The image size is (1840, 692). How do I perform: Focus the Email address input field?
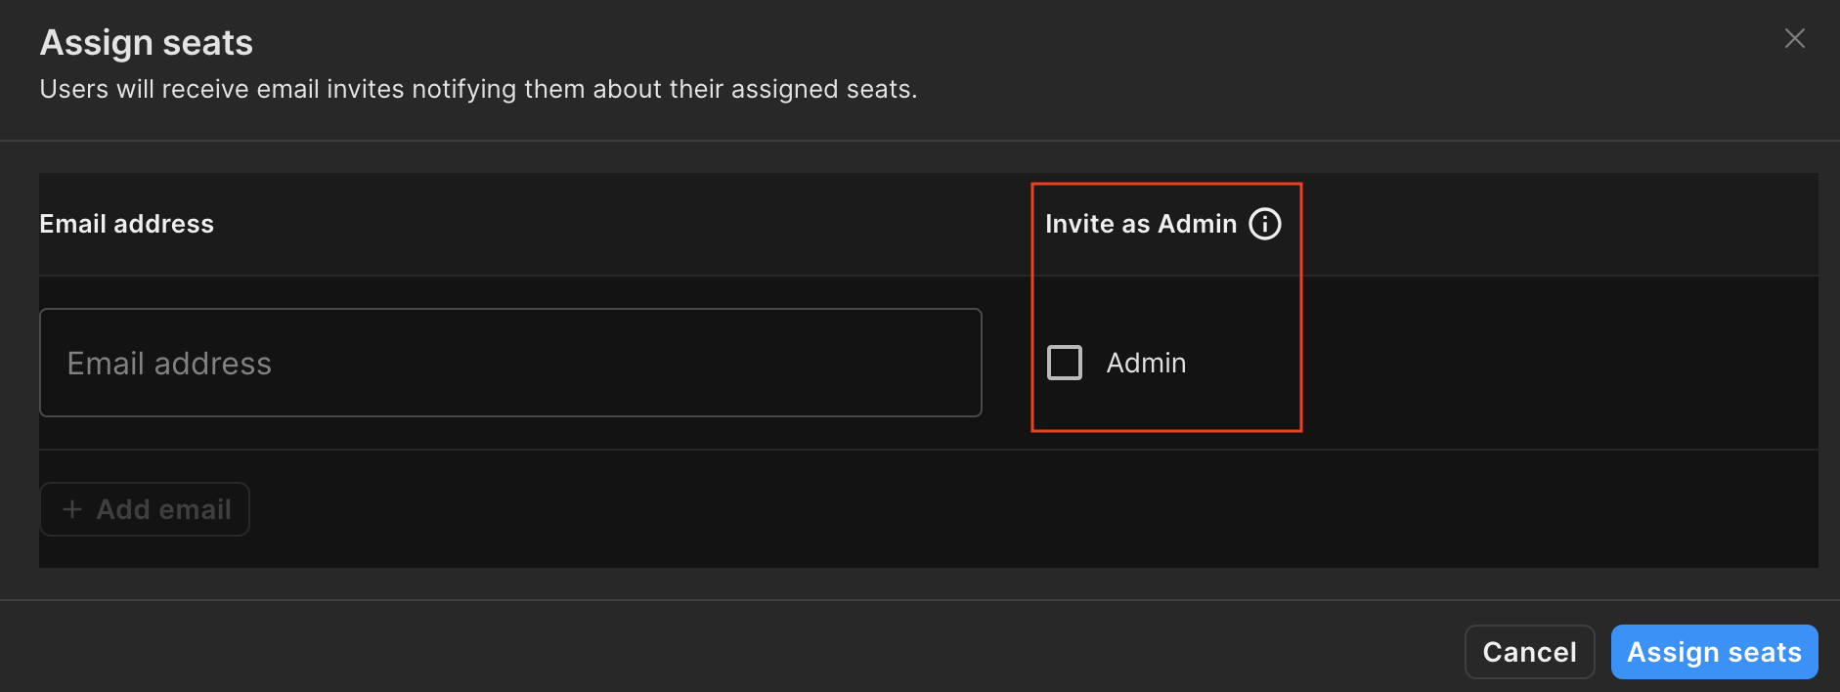tap(510, 363)
